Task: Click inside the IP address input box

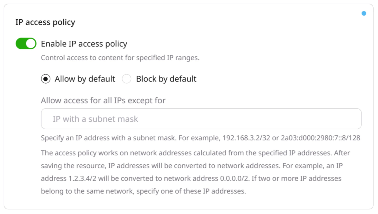Action: pos(201,119)
